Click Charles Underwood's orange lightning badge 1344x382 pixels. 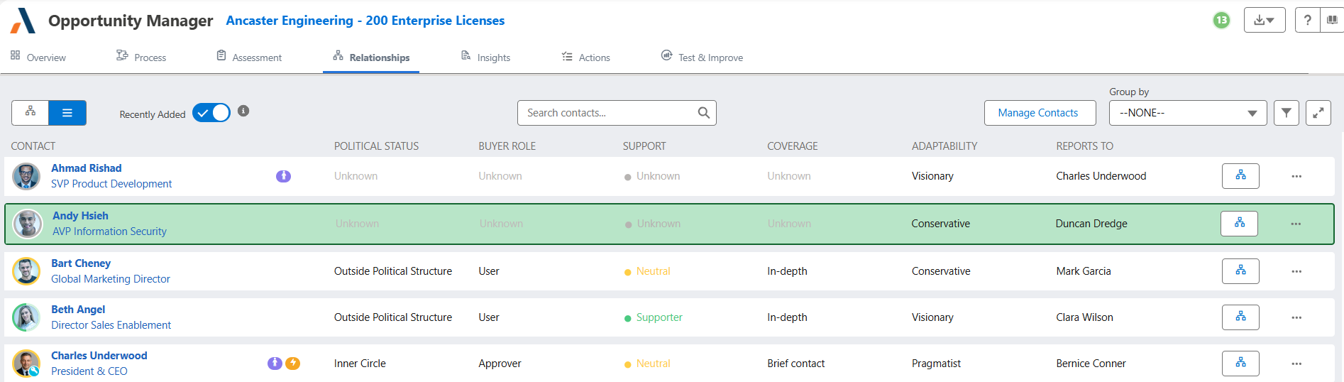(x=292, y=364)
